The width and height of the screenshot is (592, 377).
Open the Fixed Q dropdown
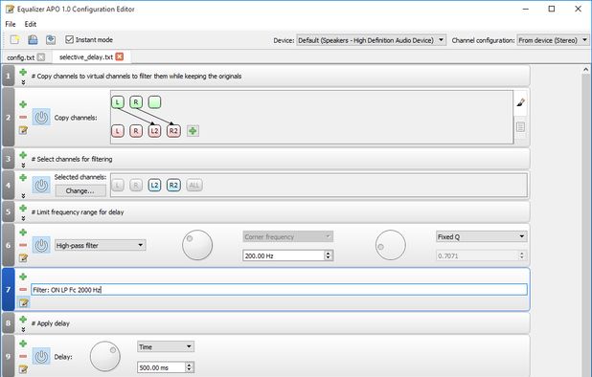482,236
